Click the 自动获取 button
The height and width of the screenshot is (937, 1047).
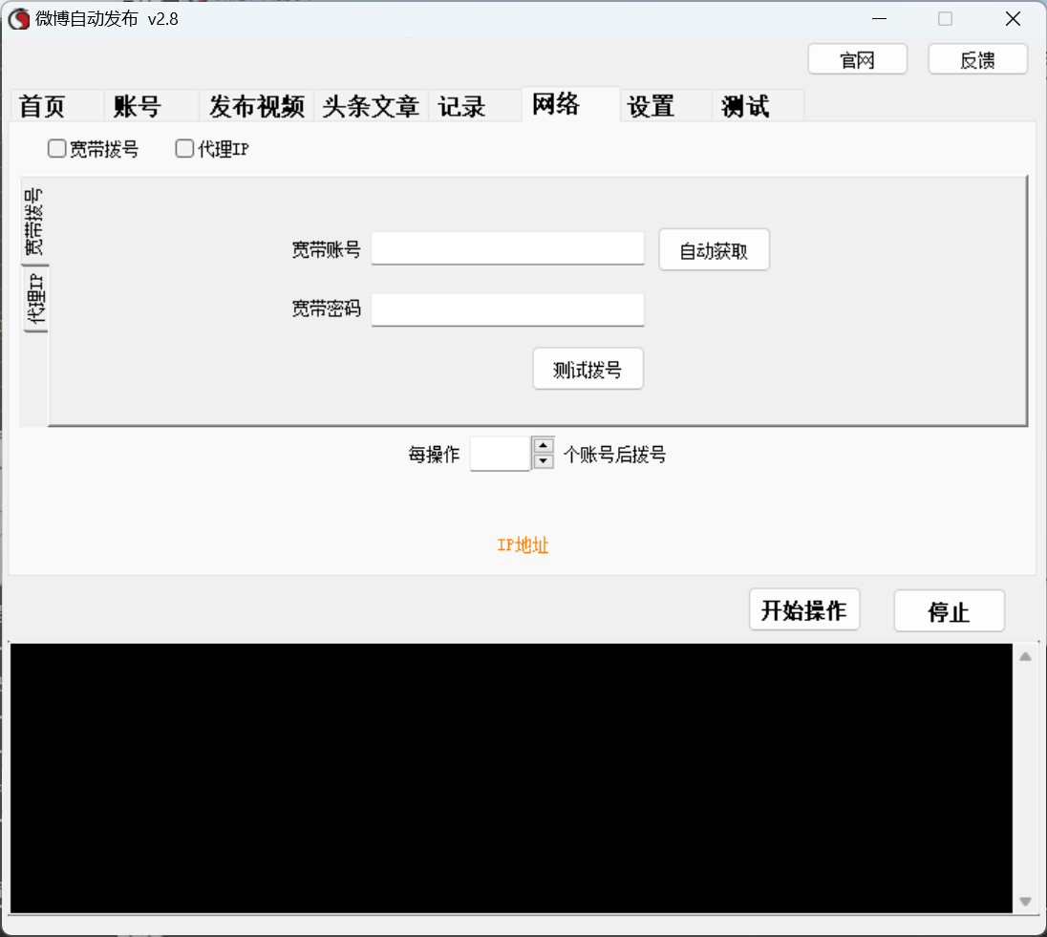click(x=714, y=250)
